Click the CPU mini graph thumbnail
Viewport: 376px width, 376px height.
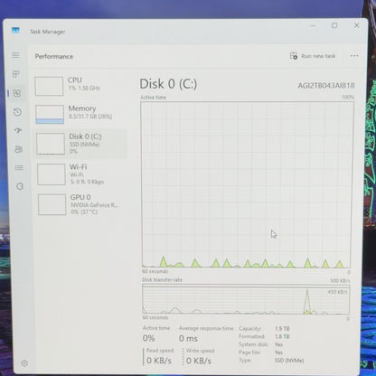point(49,86)
